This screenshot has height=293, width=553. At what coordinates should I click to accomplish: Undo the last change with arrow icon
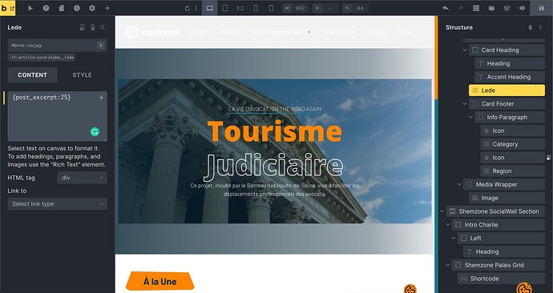(x=446, y=8)
